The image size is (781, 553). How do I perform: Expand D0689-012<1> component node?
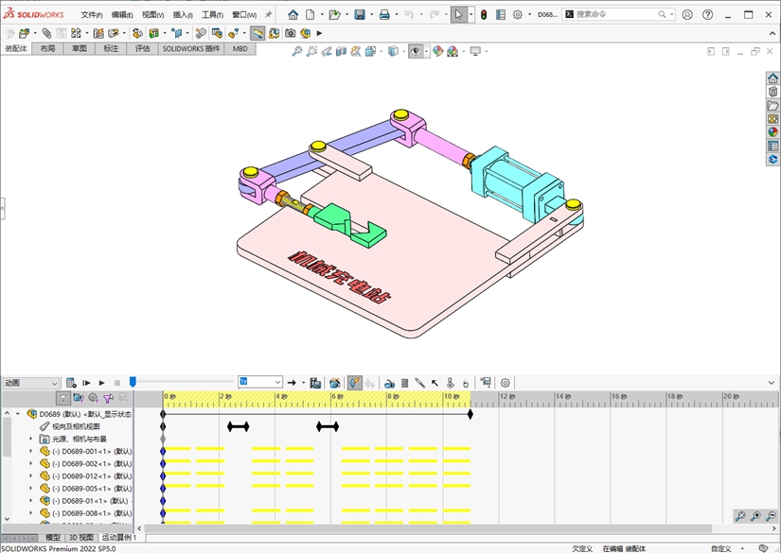click(x=31, y=475)
